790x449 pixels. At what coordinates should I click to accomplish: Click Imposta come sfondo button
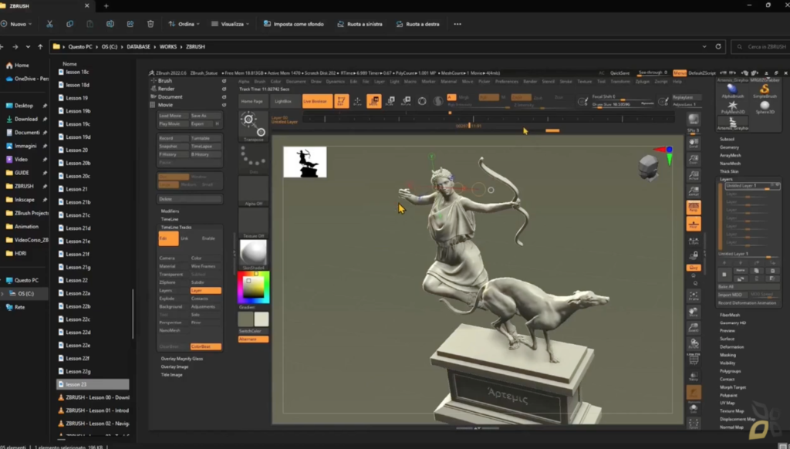pos(294,24)
